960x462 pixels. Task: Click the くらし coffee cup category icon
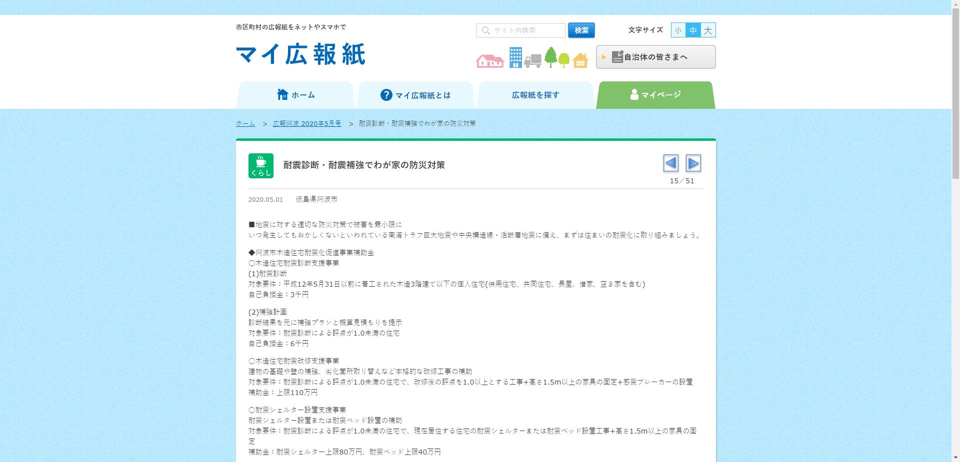[260, 165]
